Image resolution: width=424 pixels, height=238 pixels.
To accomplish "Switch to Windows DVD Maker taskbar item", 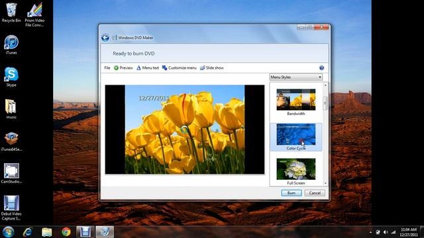I will pos(105,232).
